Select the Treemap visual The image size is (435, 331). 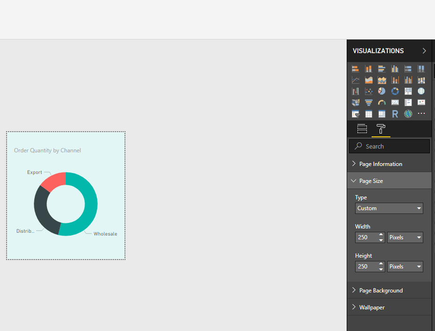[x=408, y=91]
